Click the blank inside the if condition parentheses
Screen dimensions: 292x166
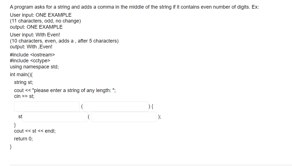pos(115,106)
